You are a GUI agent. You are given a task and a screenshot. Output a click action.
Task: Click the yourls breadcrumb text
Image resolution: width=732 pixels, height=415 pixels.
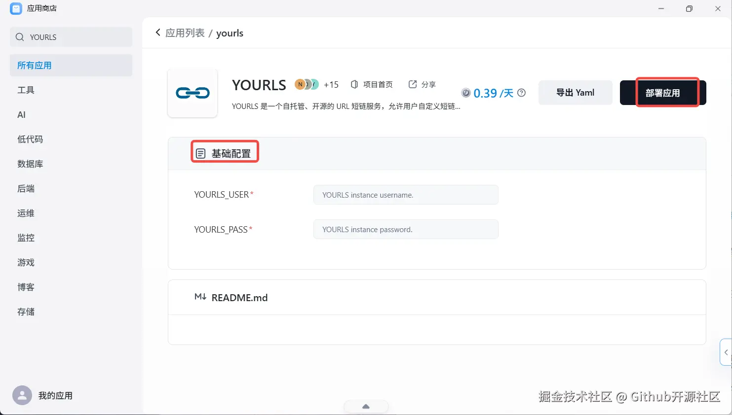pyautogui.click(x=230, y=33)
